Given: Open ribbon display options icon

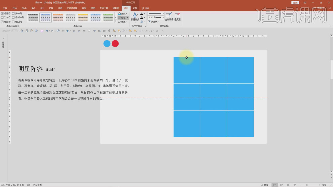Looking at the screenshot, I should tap(305, 3).
